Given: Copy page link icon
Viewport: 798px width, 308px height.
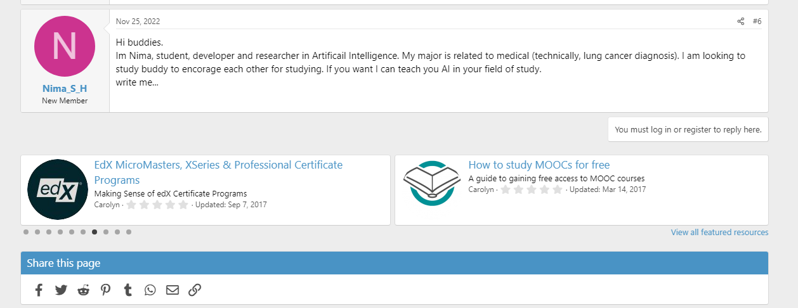Looking at the screenshot, I should [x=195, y=290].
